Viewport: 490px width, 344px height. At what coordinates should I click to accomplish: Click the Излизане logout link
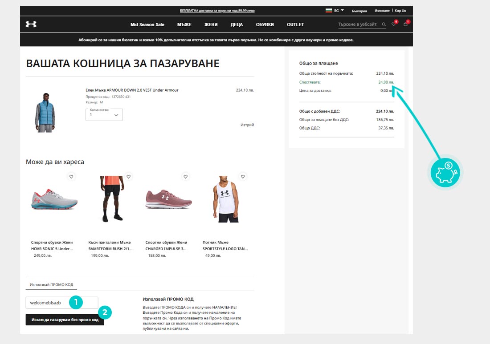click(382, 11)
